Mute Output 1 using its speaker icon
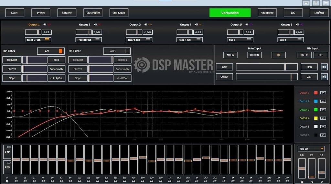 45,25
